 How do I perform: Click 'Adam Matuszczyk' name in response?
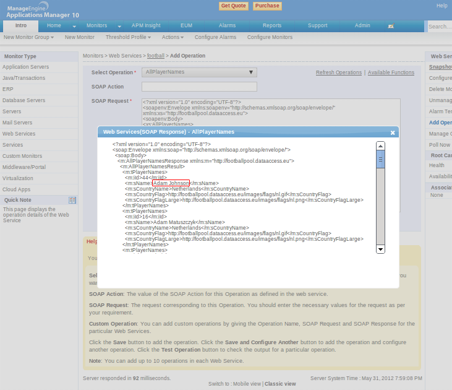coord(174,222)
